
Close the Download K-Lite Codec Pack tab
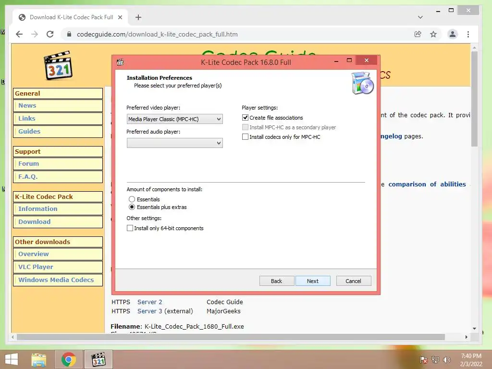click(x=120, y=17)
